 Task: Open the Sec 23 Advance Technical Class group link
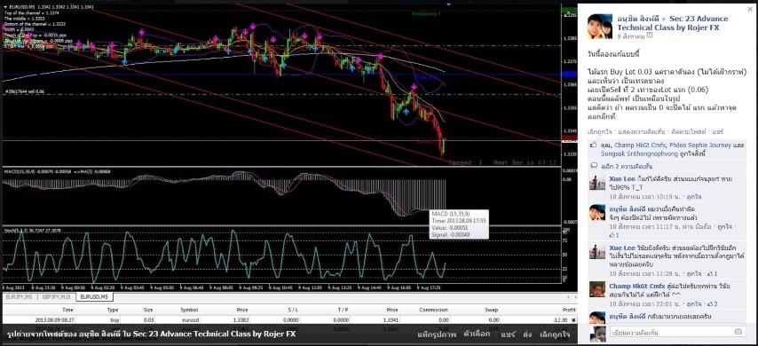tap(673, 23)
